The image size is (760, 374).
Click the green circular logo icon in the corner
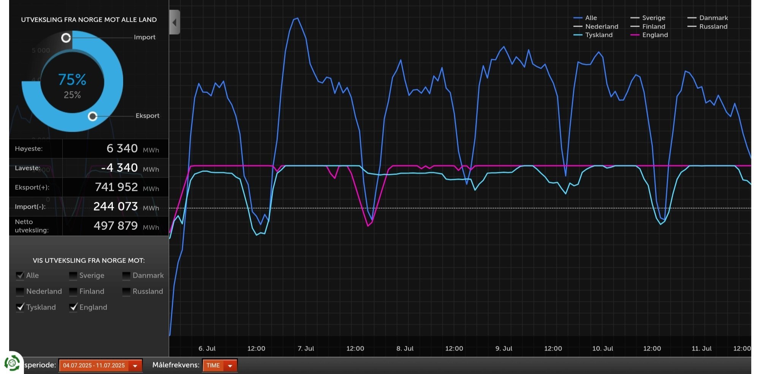coord(12,363)
